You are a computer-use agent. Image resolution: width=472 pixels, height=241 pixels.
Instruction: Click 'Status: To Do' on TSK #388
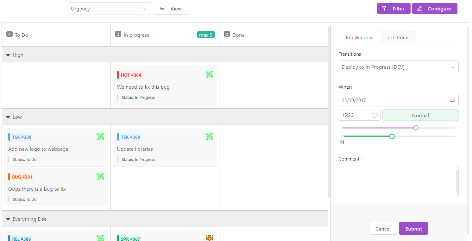pyautogui.click(x=25, y=160)
